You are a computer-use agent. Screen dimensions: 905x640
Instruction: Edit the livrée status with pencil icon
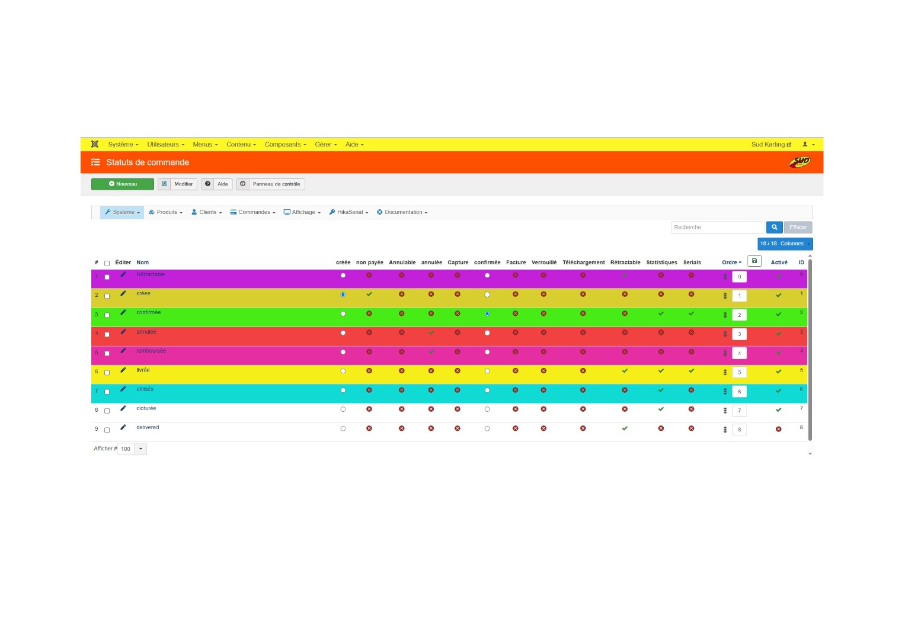(x=123, y=370)
